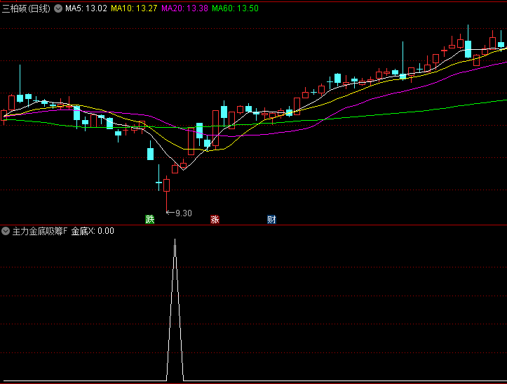Select the yellow MA10: 13.27 label
Viewport: 507px width, 384px height.
point(135,8)
